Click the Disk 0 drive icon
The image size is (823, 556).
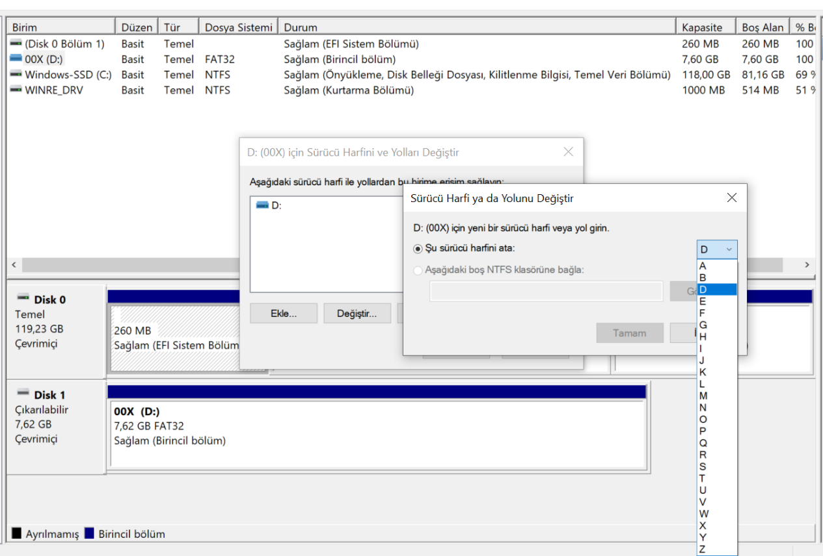point(23,298)
